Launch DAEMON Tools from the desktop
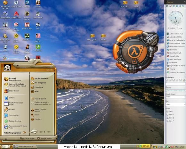 [16, 4]
